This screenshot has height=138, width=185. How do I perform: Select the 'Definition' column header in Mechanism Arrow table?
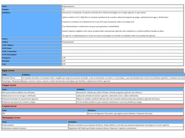coord(126,122)
